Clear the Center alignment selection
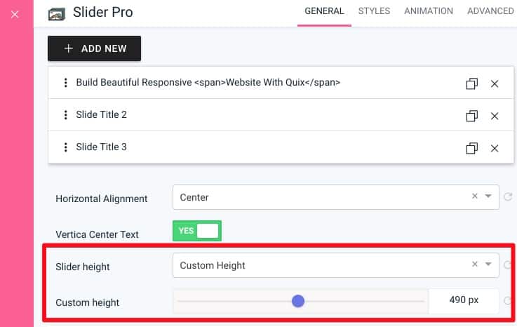 (474, 196)
